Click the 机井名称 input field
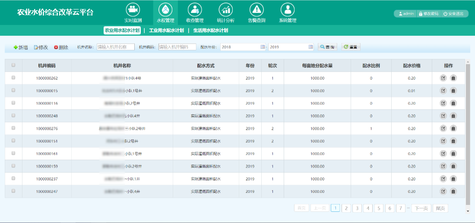This screenshot has width=475, height=223. pos(115,47)
